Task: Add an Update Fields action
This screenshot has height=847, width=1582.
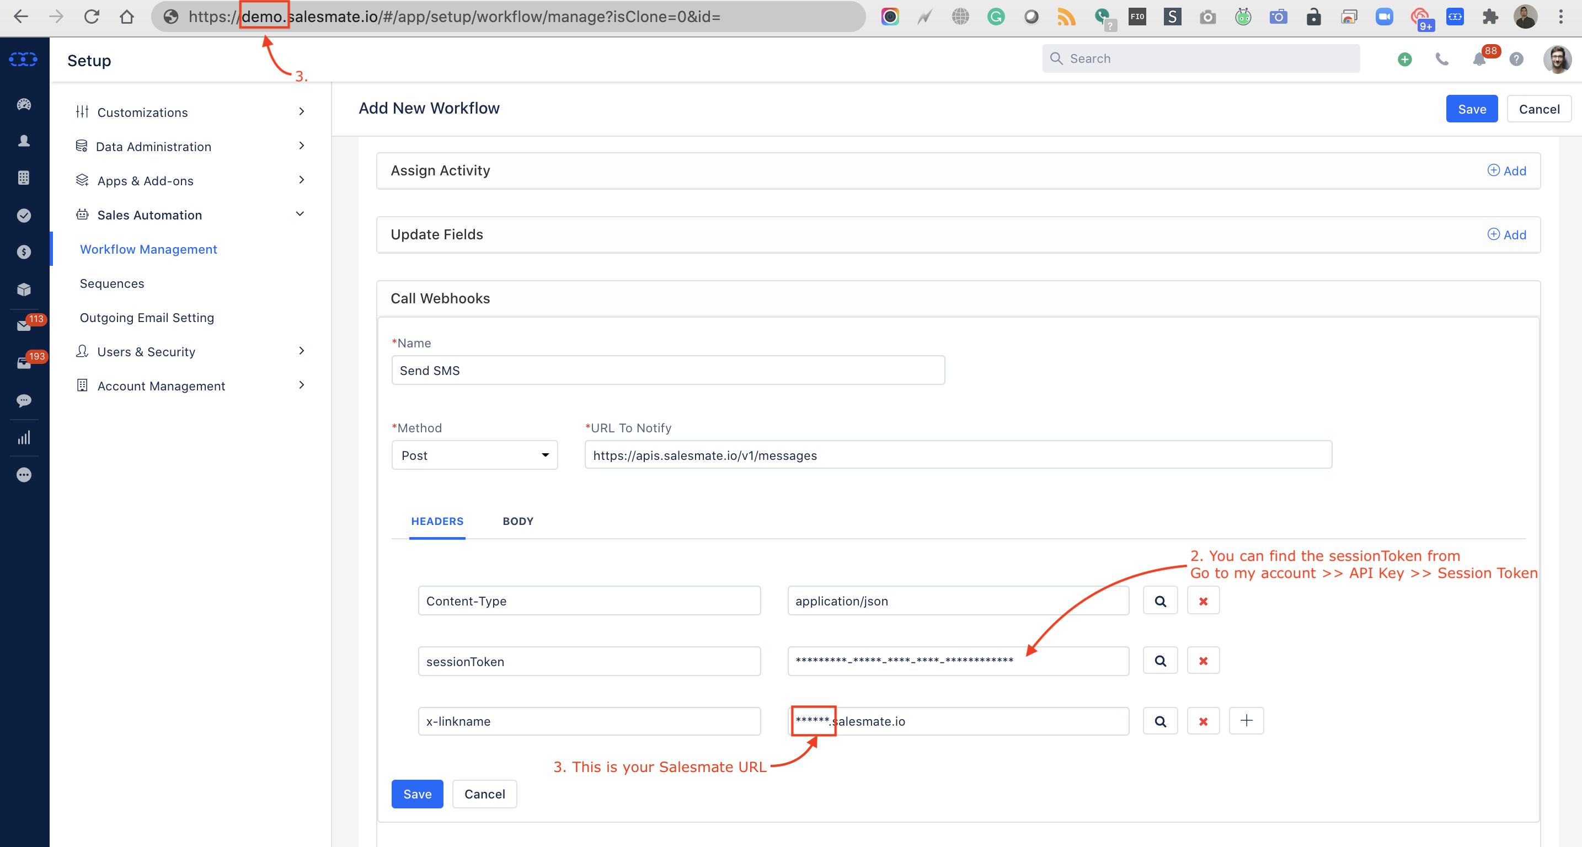Action: [1506, 234]
